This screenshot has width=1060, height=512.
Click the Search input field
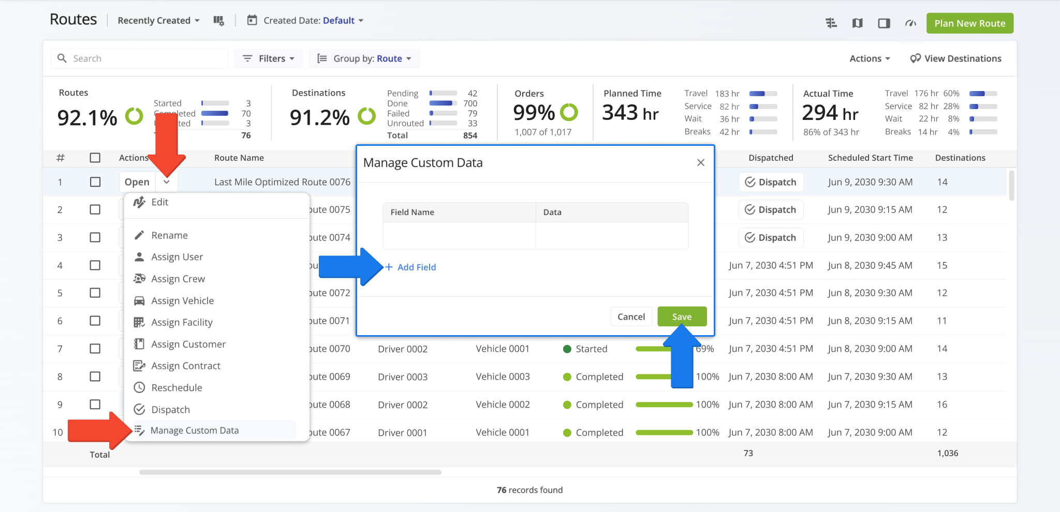click(140, 58)
